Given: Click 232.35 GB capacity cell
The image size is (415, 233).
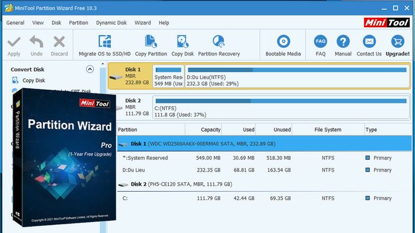Looking at the screenshot, I should (209, 170).
